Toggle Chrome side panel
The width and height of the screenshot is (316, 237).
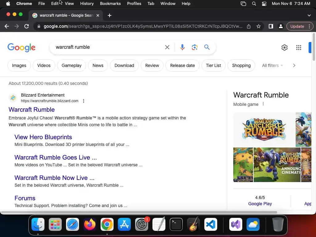[x=271, y=27]
